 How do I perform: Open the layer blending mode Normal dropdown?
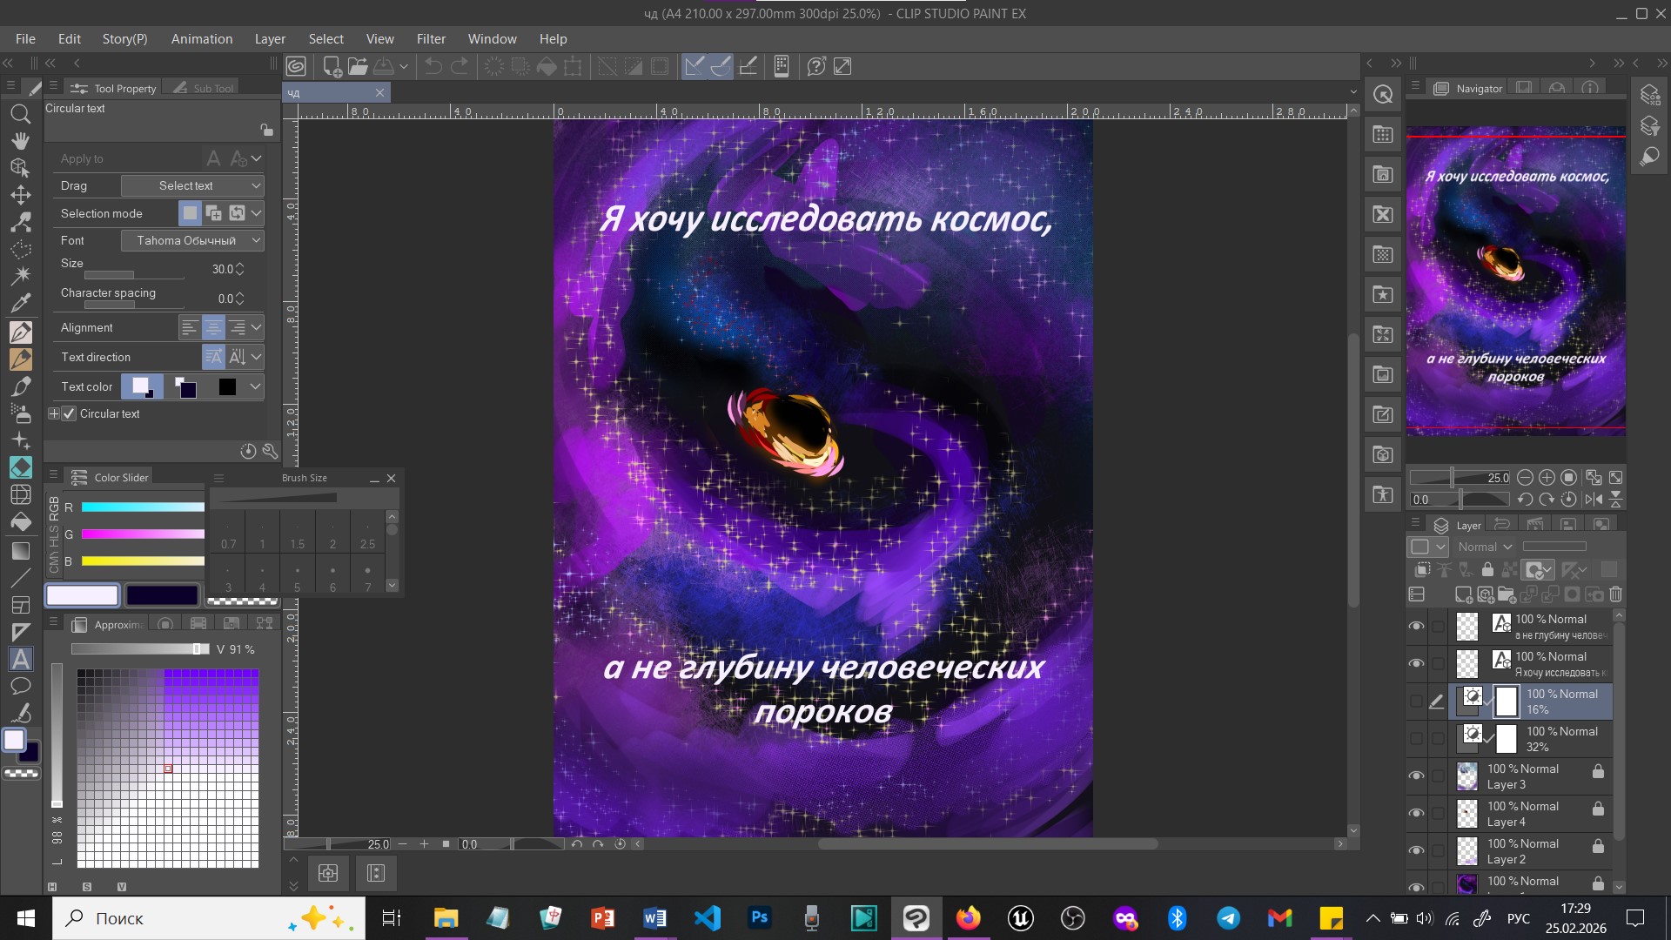(1485, 547)
